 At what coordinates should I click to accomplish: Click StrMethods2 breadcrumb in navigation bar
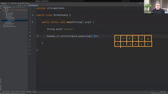click(x=21, y=3)
